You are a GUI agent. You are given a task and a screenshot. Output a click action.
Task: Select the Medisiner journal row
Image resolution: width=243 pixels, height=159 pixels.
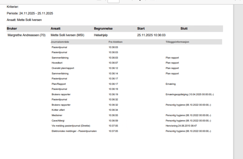pos(57,115)
